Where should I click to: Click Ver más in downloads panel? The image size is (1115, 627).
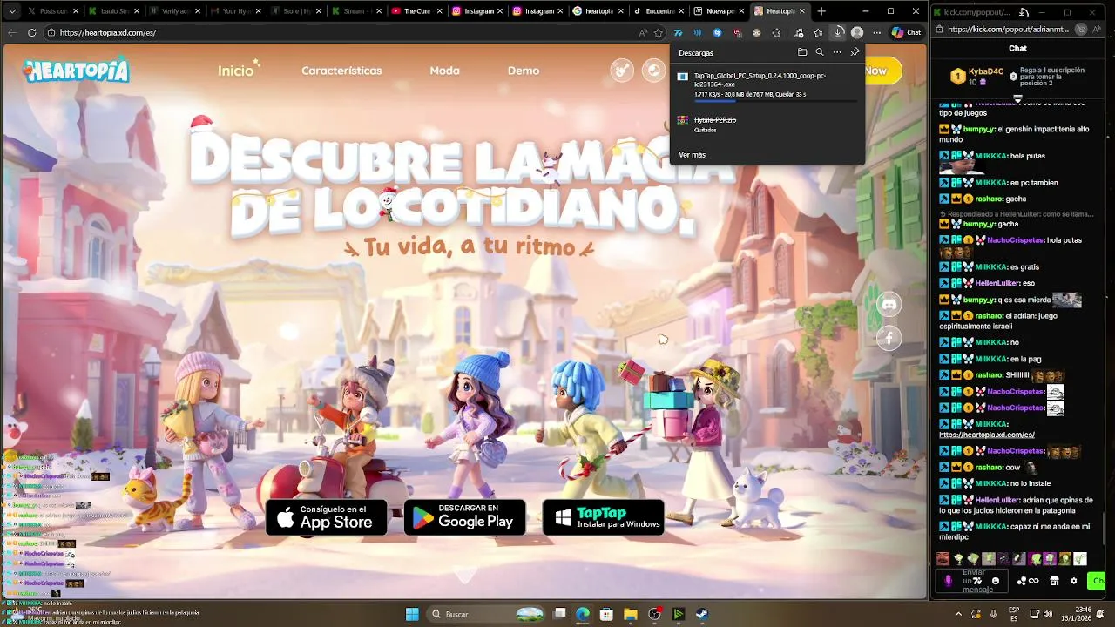pyautogui.click(x=692, y=154)
